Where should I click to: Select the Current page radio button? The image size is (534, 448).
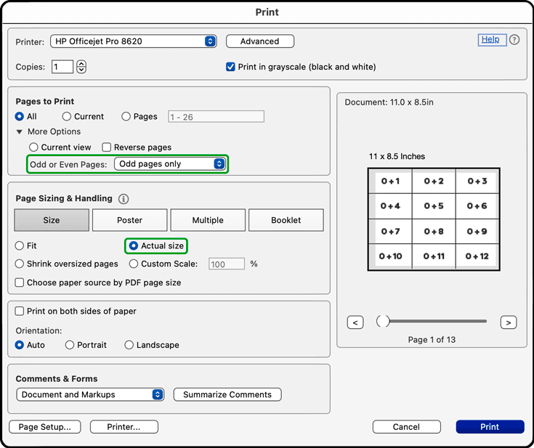tap(66, 116)
